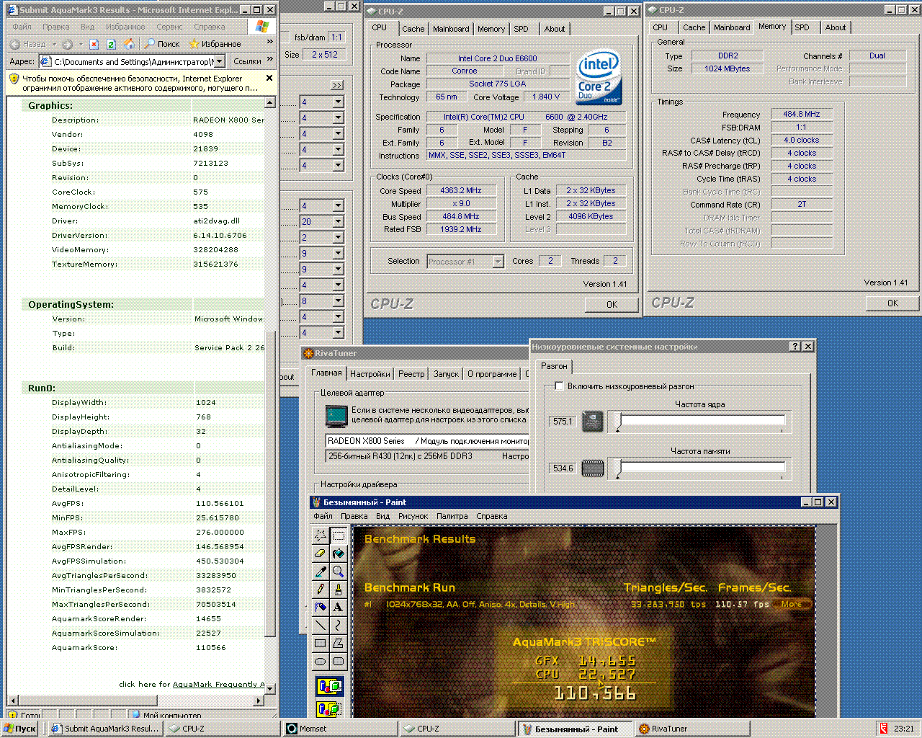Viewport: 922px width, 738px height.
Task: Adjust the core clock (Частота ядра) slider
Action: click(700, 422)
